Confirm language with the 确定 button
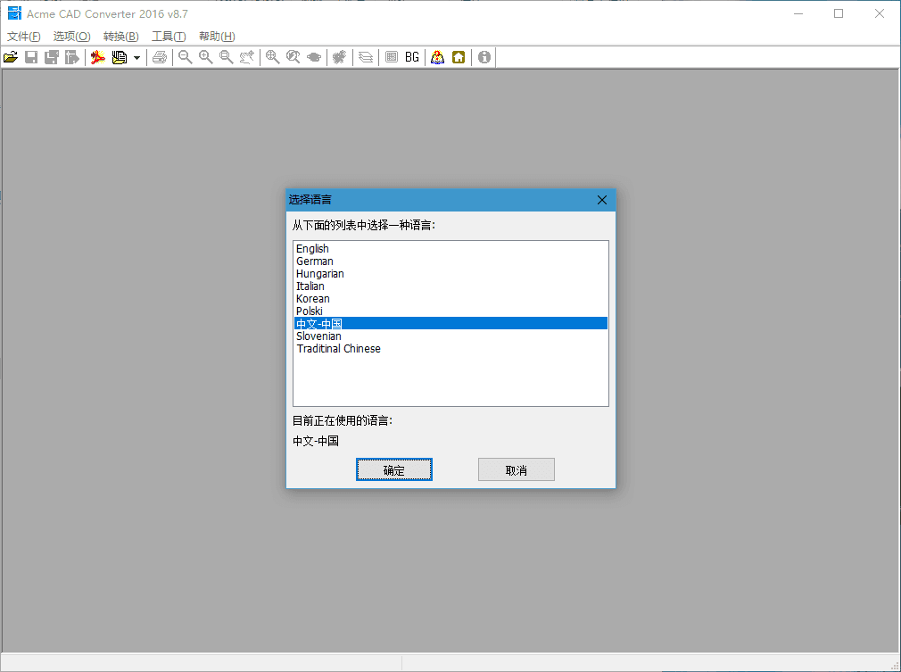This screenshot has height=672, width=901. click(x=394, y=469)
